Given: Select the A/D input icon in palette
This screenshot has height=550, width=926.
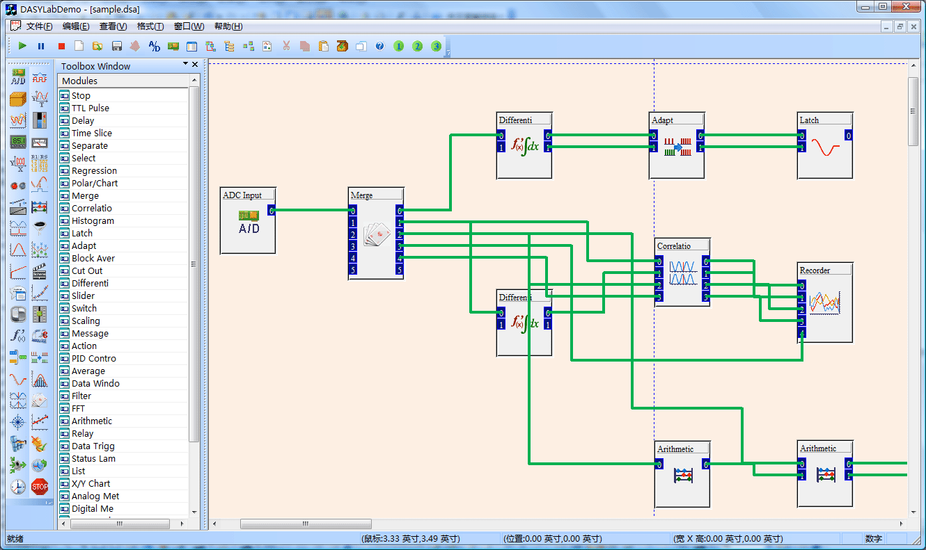Looking at the screenshot, I should point(18,77).
